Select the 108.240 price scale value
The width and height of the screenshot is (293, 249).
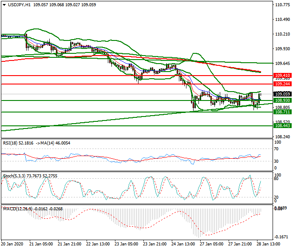[282, 137]
